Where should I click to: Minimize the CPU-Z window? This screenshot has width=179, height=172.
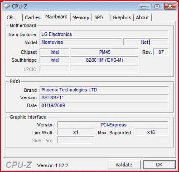click(x=145, y=6)
